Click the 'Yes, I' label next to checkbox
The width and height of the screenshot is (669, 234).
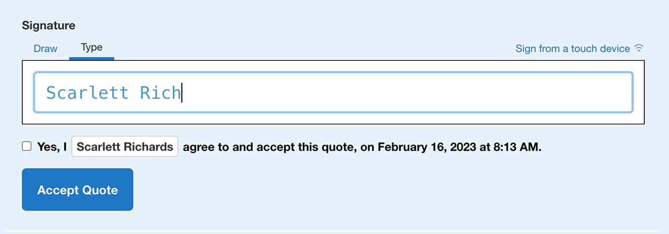tap(52, 147)
